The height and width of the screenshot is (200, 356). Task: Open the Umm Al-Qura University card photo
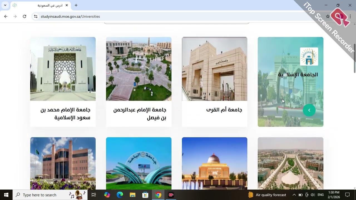click(214, 69)
